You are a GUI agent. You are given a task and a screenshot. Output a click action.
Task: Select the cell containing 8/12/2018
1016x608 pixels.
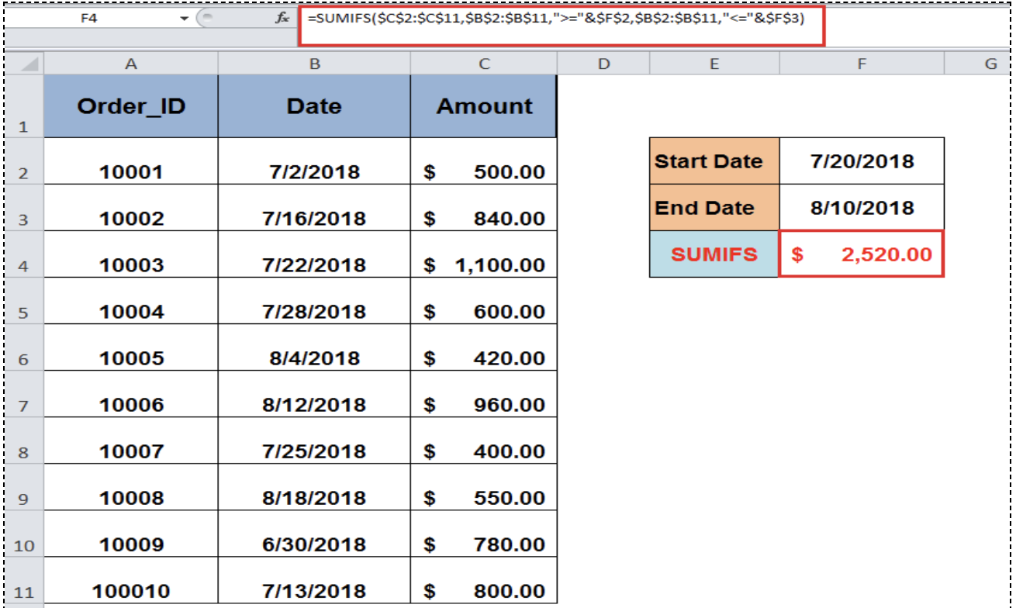[313, 403]
